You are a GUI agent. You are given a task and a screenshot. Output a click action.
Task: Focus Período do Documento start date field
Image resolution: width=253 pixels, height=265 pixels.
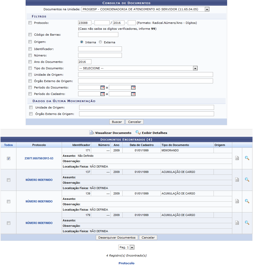(89, 87)
